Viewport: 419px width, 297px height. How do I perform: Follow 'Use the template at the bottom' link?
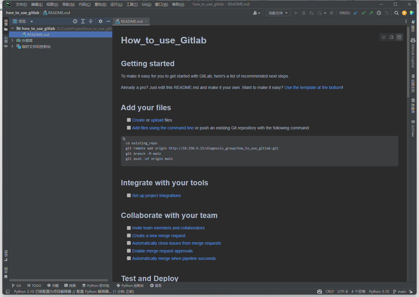click(313, 87)
